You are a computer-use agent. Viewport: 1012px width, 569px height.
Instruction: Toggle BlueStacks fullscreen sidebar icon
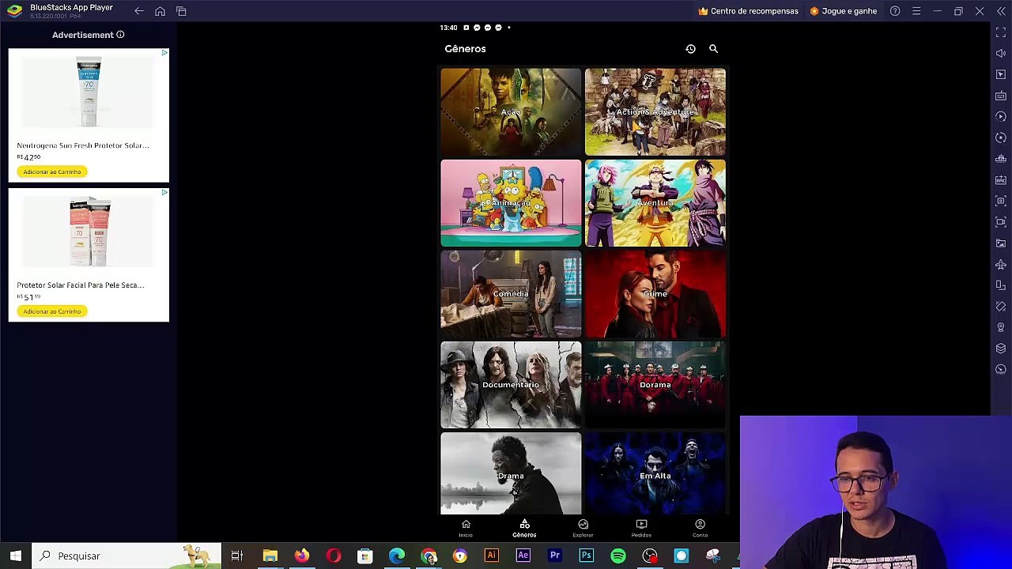(x=1001, y=32)
